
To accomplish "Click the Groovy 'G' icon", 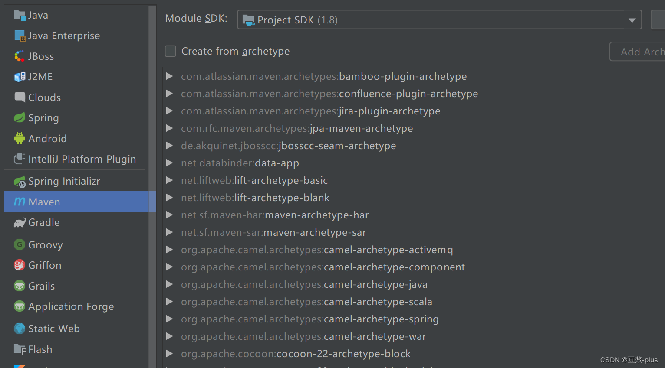I will [x=20, y=244].
